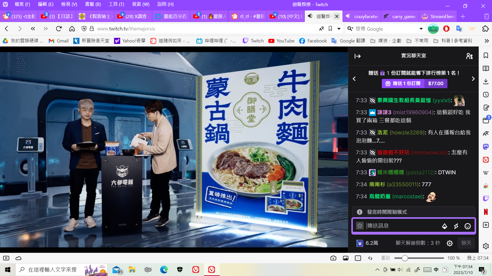492x276 pixels.
Task: Switch to the StreamElements tab
Action: 438,16
